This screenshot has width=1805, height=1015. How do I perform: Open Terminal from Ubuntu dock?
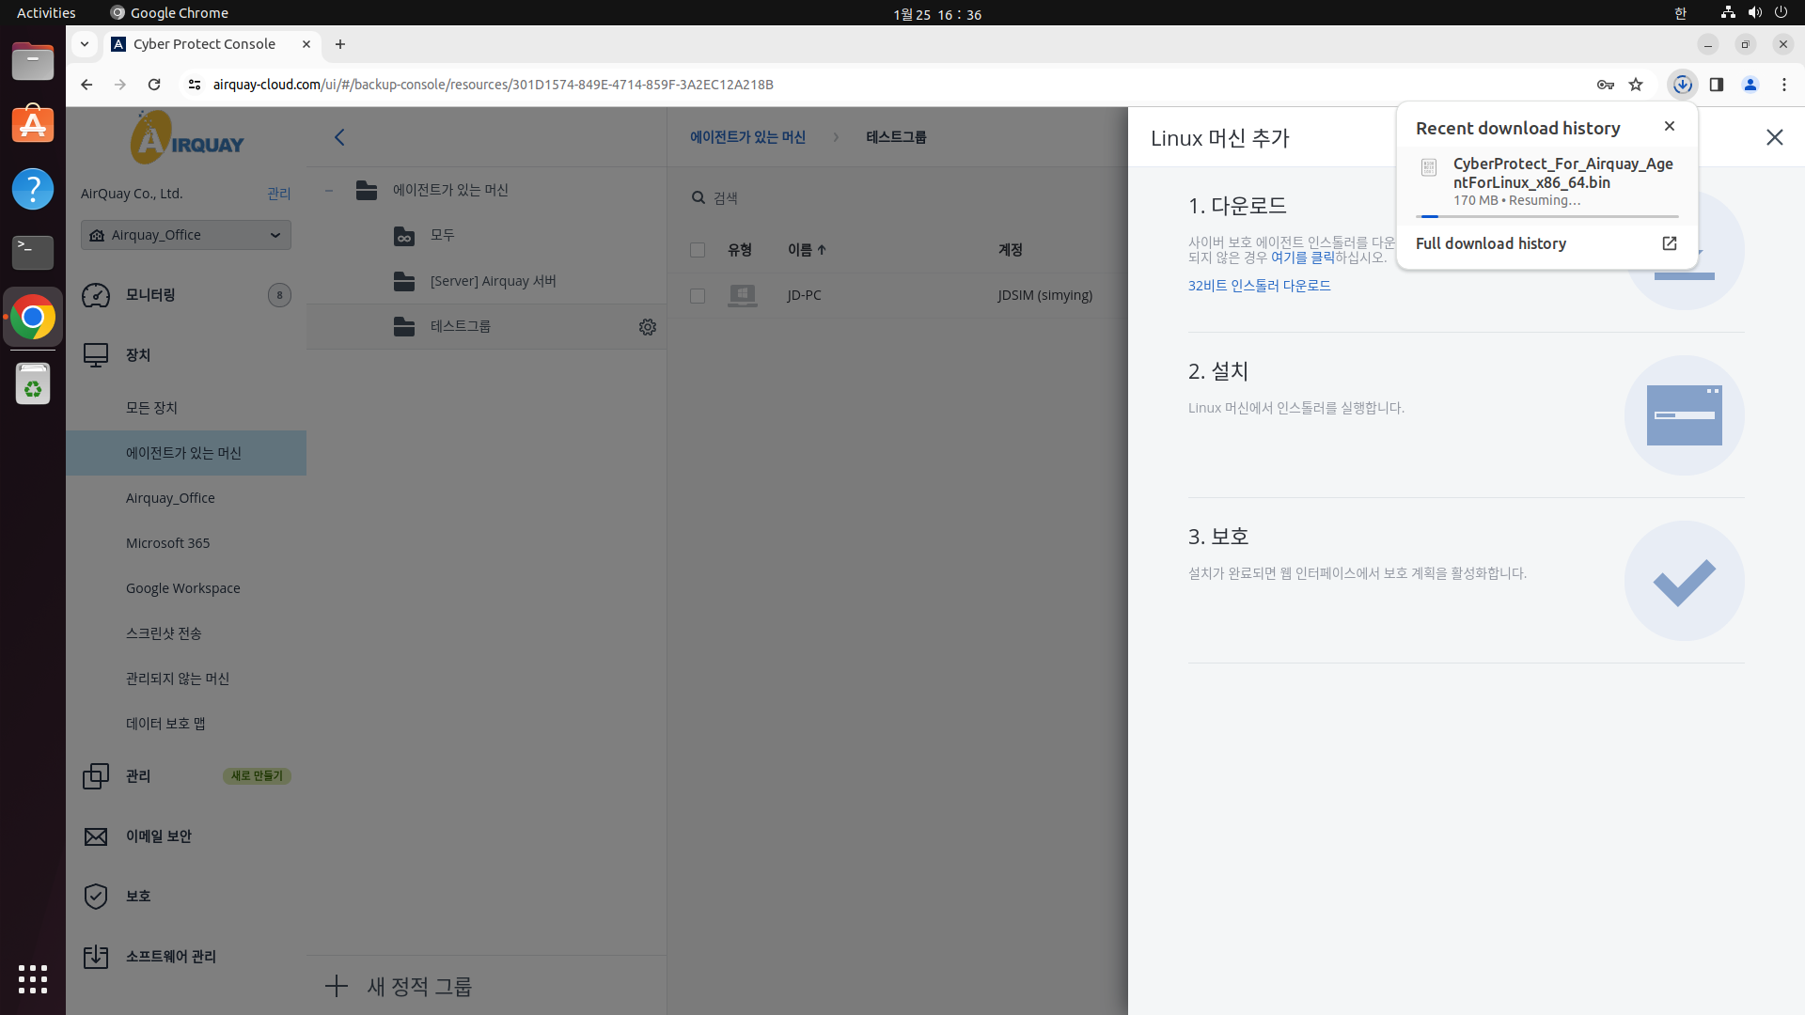tap(33, 251)
